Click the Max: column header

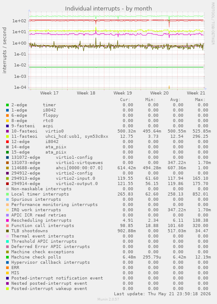pyautogui.click(x=200, y=100)
